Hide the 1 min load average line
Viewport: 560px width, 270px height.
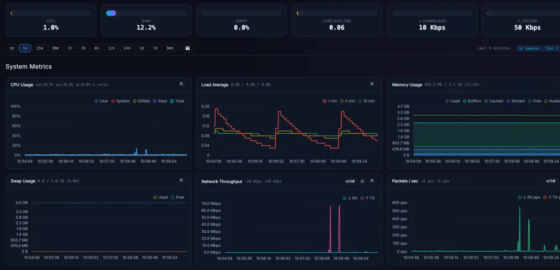coord(330,101)
